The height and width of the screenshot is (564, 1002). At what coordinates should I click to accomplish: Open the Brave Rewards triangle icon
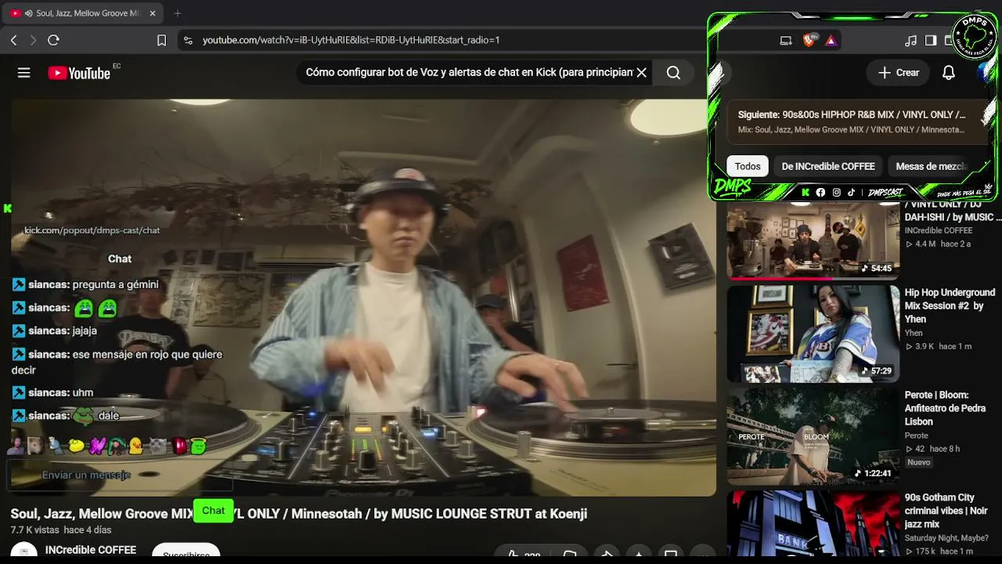[831, 40]
